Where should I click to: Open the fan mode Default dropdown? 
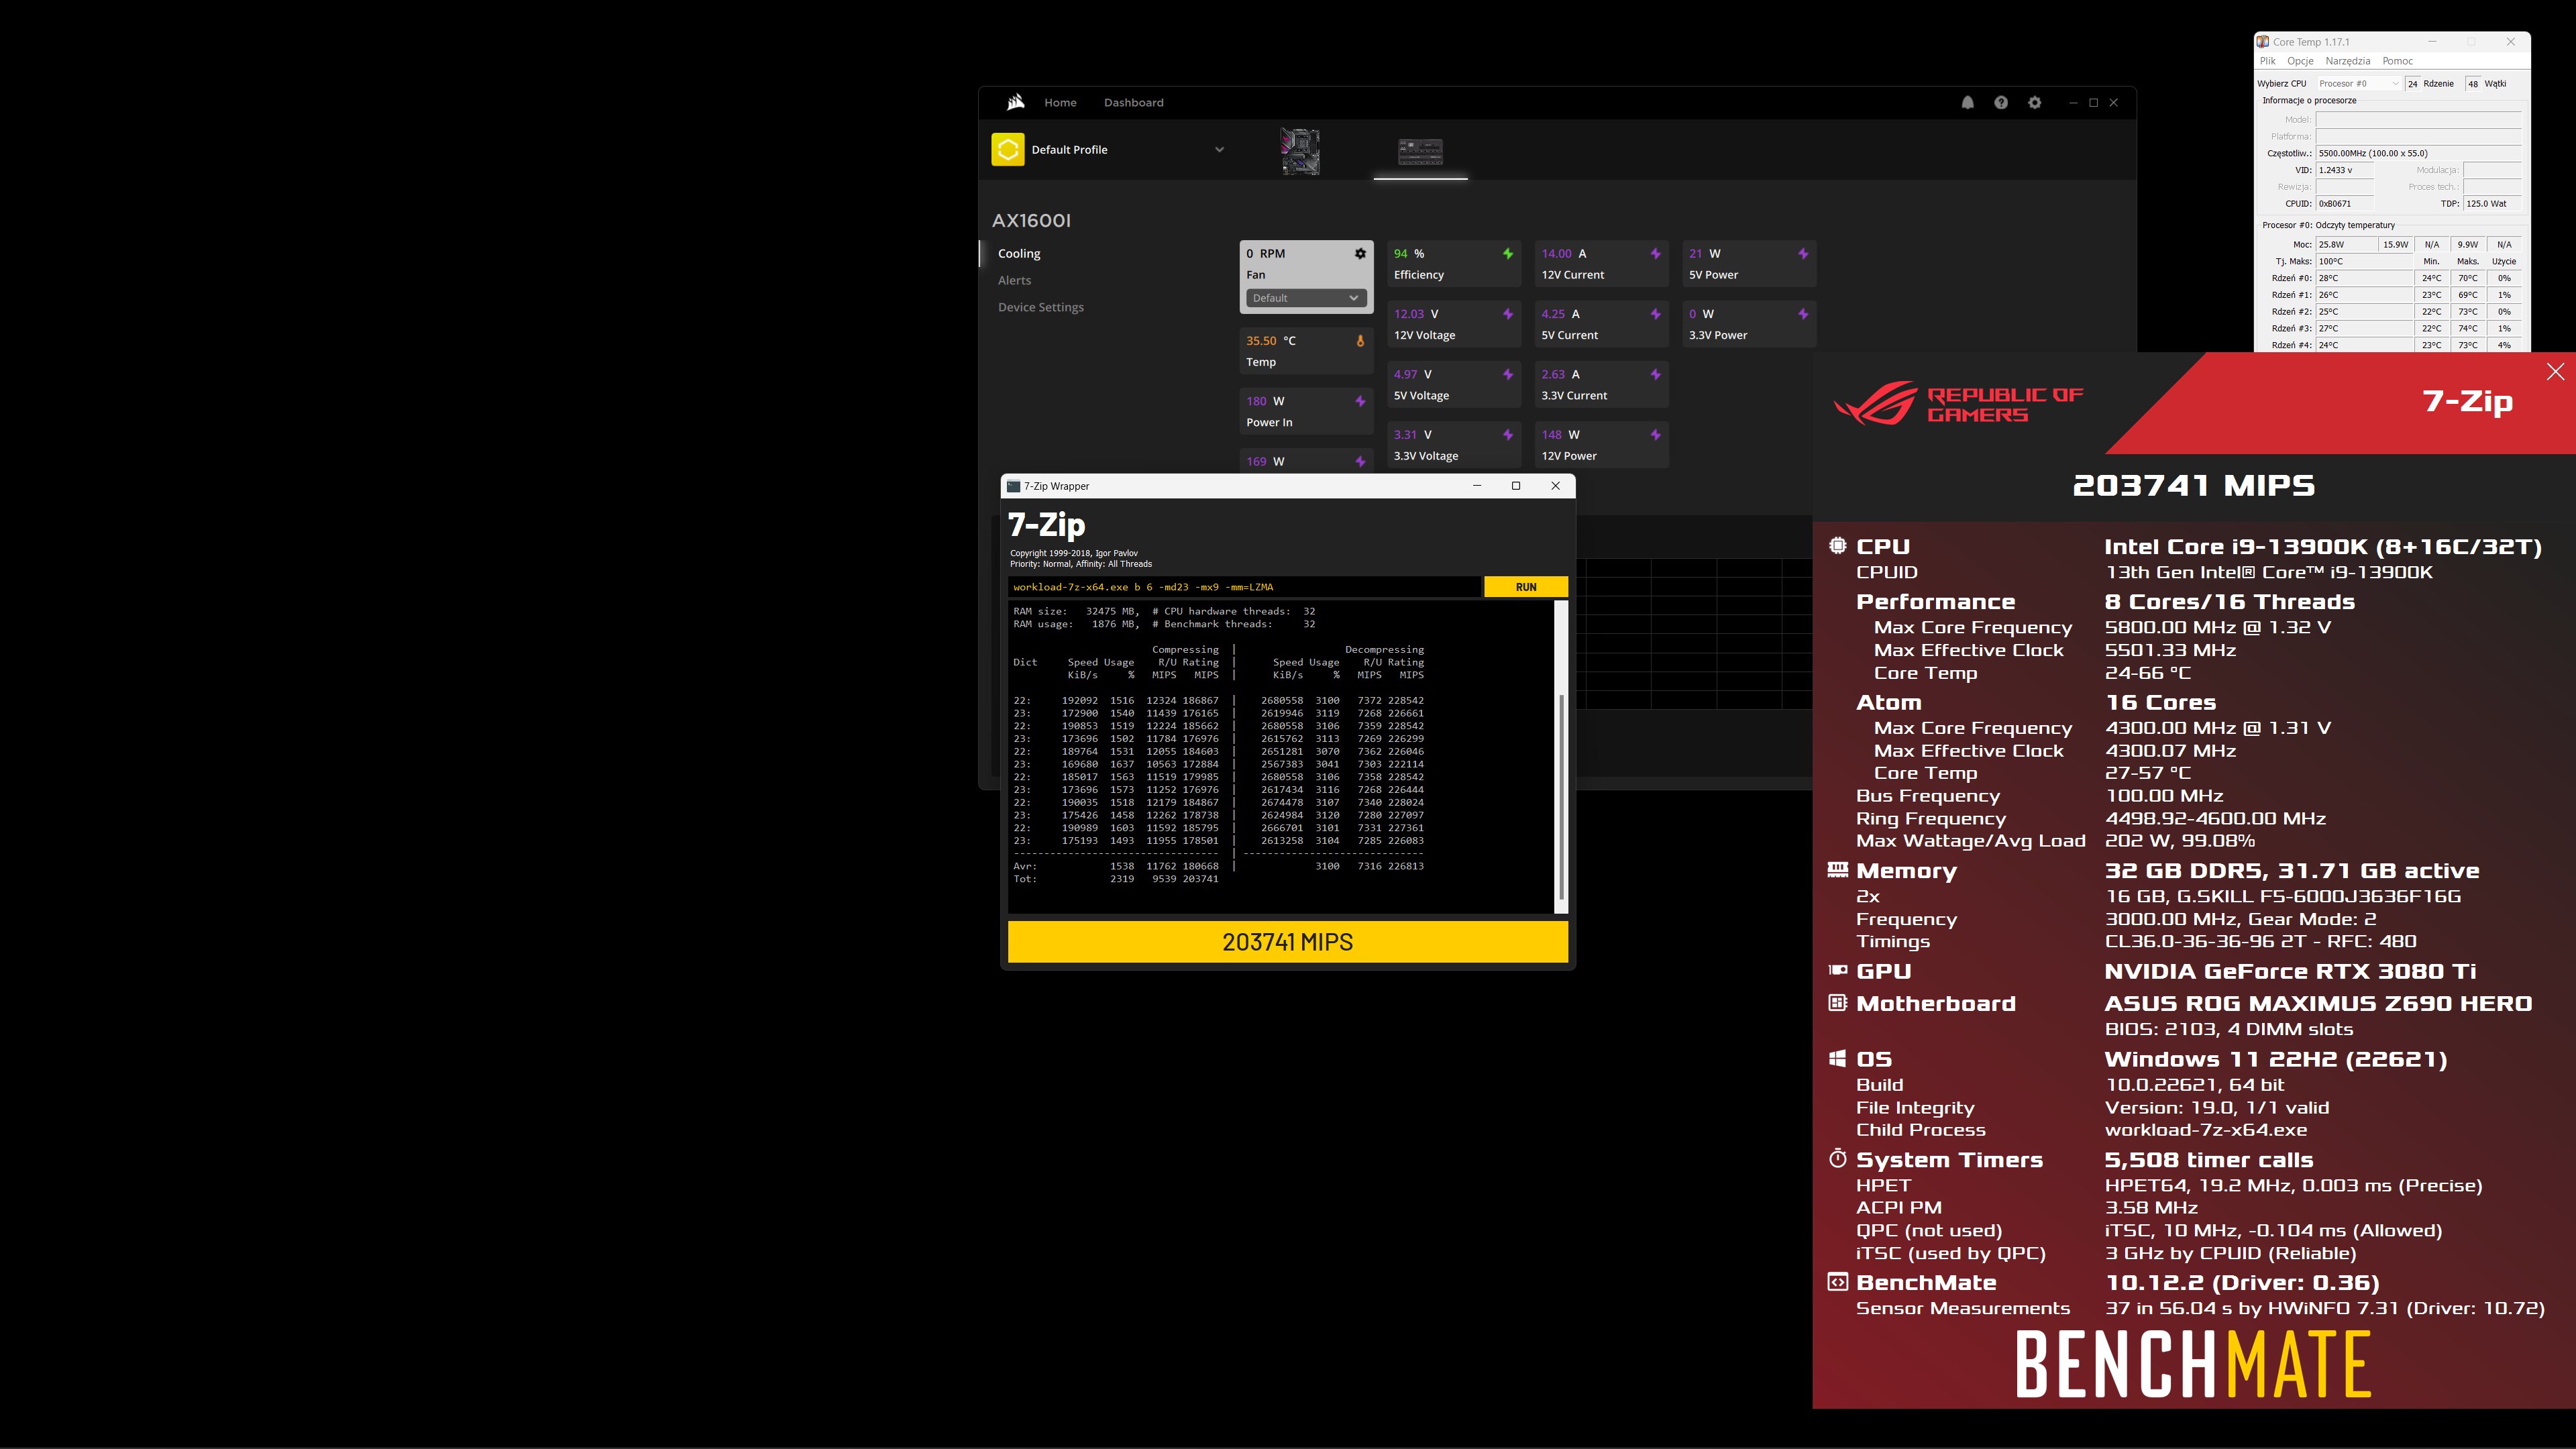1305,298
